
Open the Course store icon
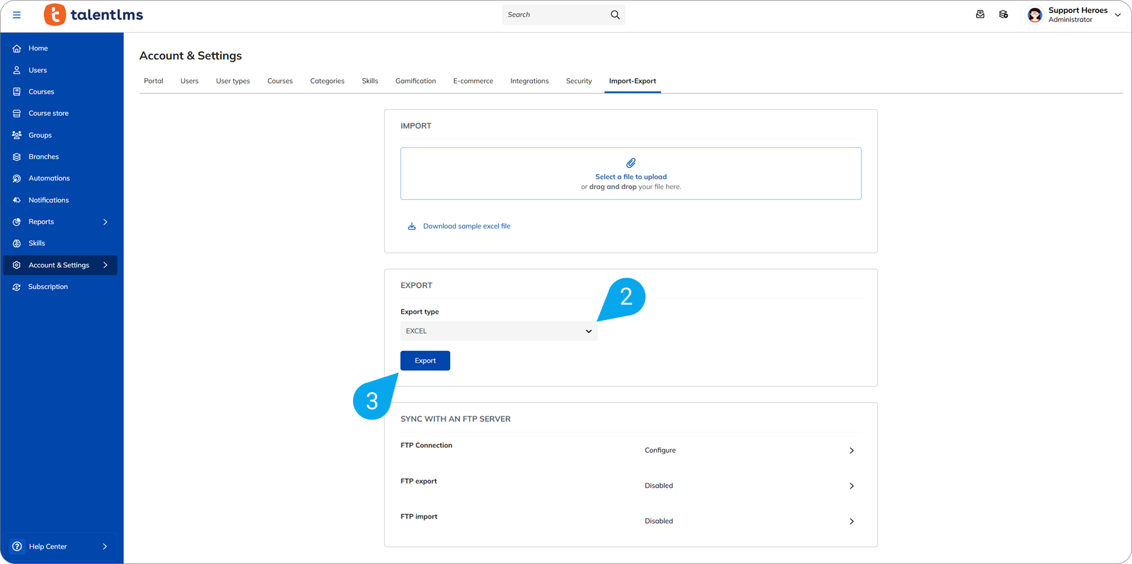(x=17, y=113)
